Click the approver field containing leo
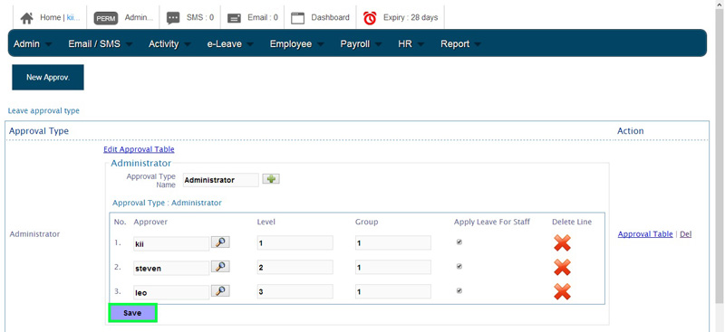The width and height of the screenshot is (725, 332). click(171, 292)
